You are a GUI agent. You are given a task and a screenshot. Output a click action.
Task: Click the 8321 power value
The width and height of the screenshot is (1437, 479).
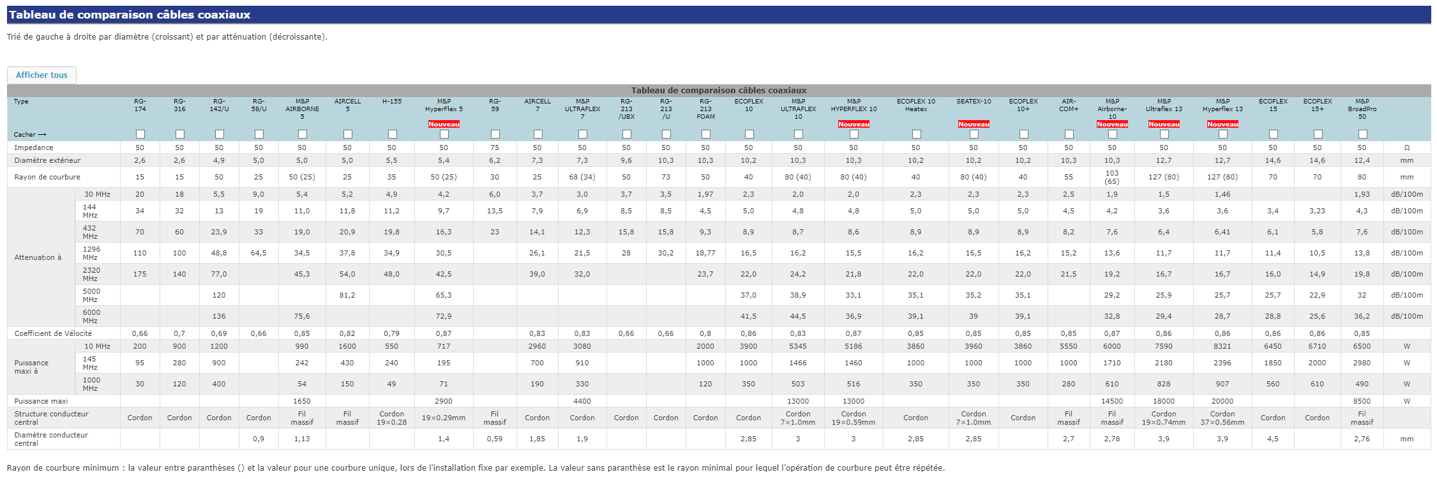coord(1223,346)
